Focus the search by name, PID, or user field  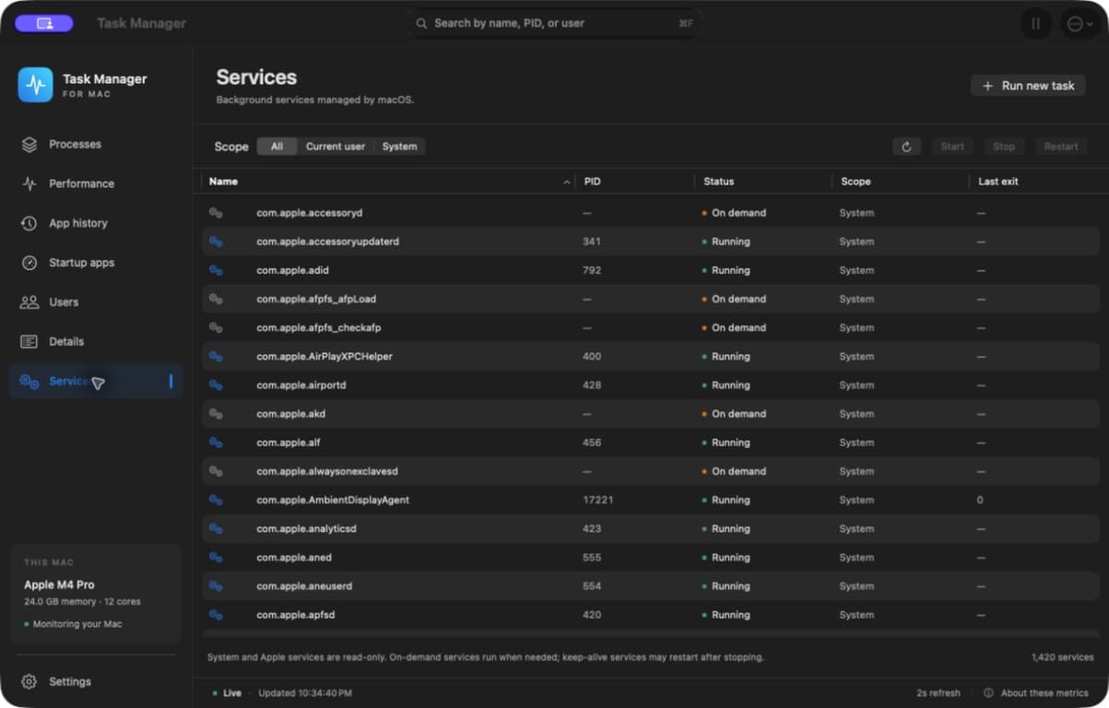pyautogui.click(x=554, y=23)
